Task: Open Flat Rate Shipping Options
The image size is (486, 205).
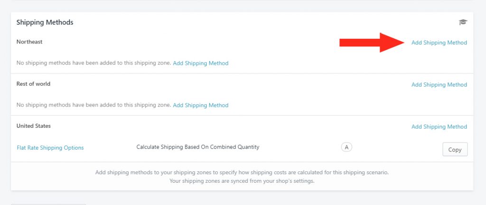Action: tap(50, 148)
